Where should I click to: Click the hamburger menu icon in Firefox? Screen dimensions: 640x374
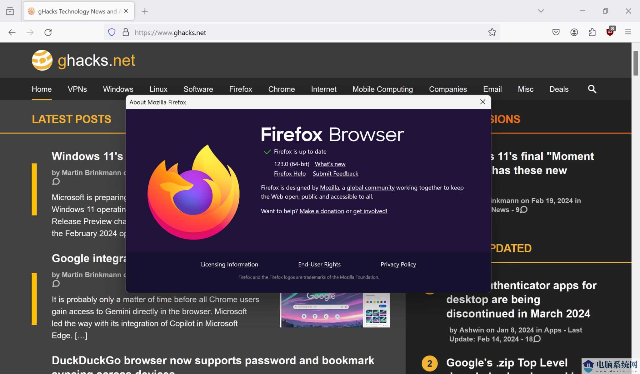point(628,32)
